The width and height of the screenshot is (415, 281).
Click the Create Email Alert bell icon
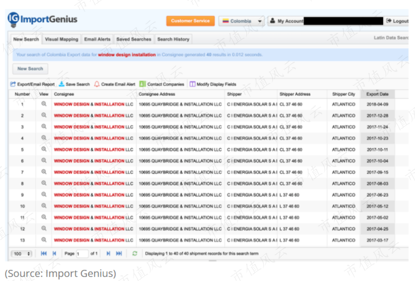tap(97, 84)
